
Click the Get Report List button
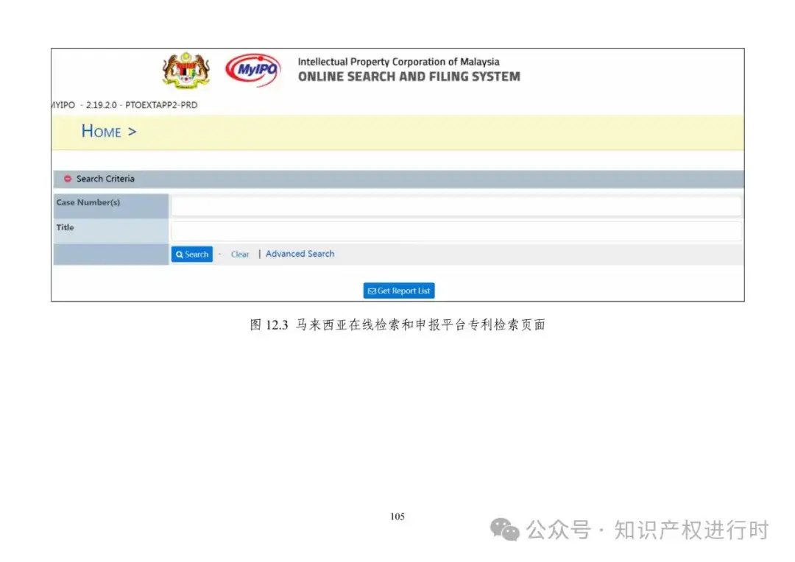tap(399, 291)
